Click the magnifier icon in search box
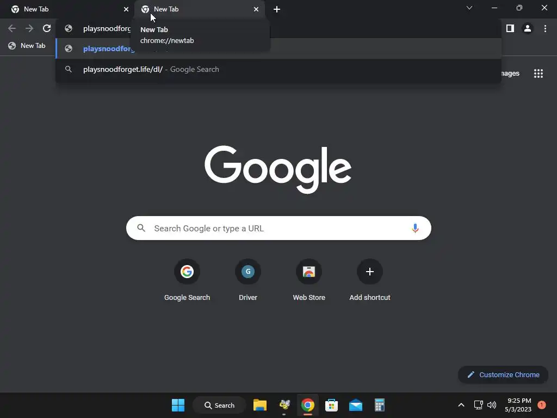The height and width of the screenshot is (418, 557). 141,228
